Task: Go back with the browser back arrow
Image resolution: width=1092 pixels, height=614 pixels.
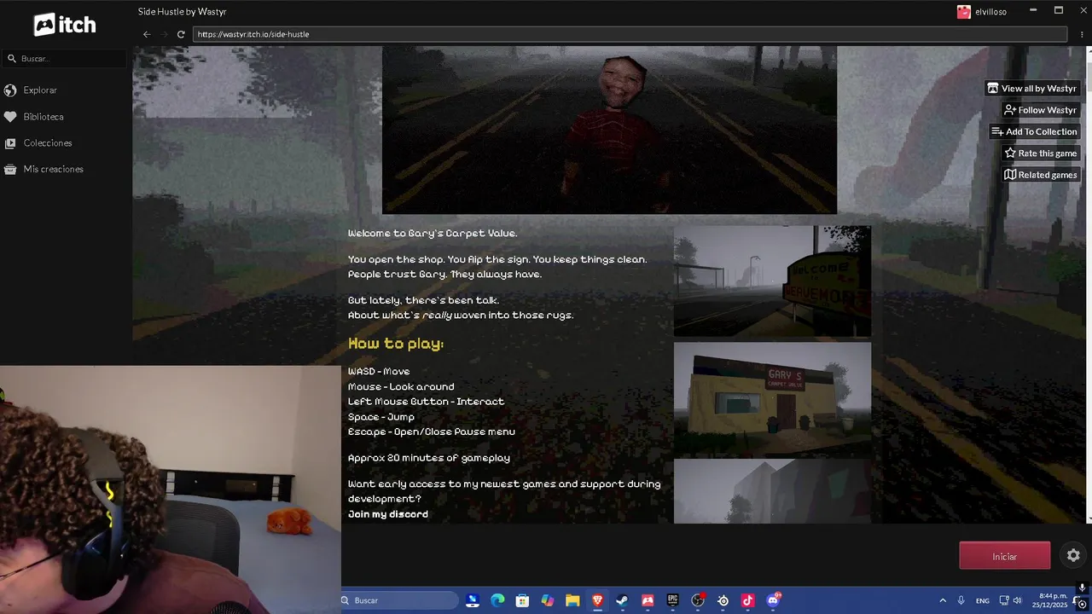Action: [147, 34]
